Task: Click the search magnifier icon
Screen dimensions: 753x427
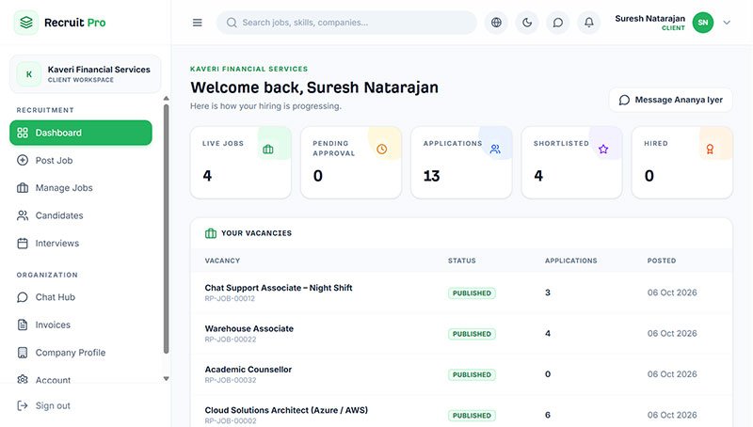Action: (x=232, y=23)
